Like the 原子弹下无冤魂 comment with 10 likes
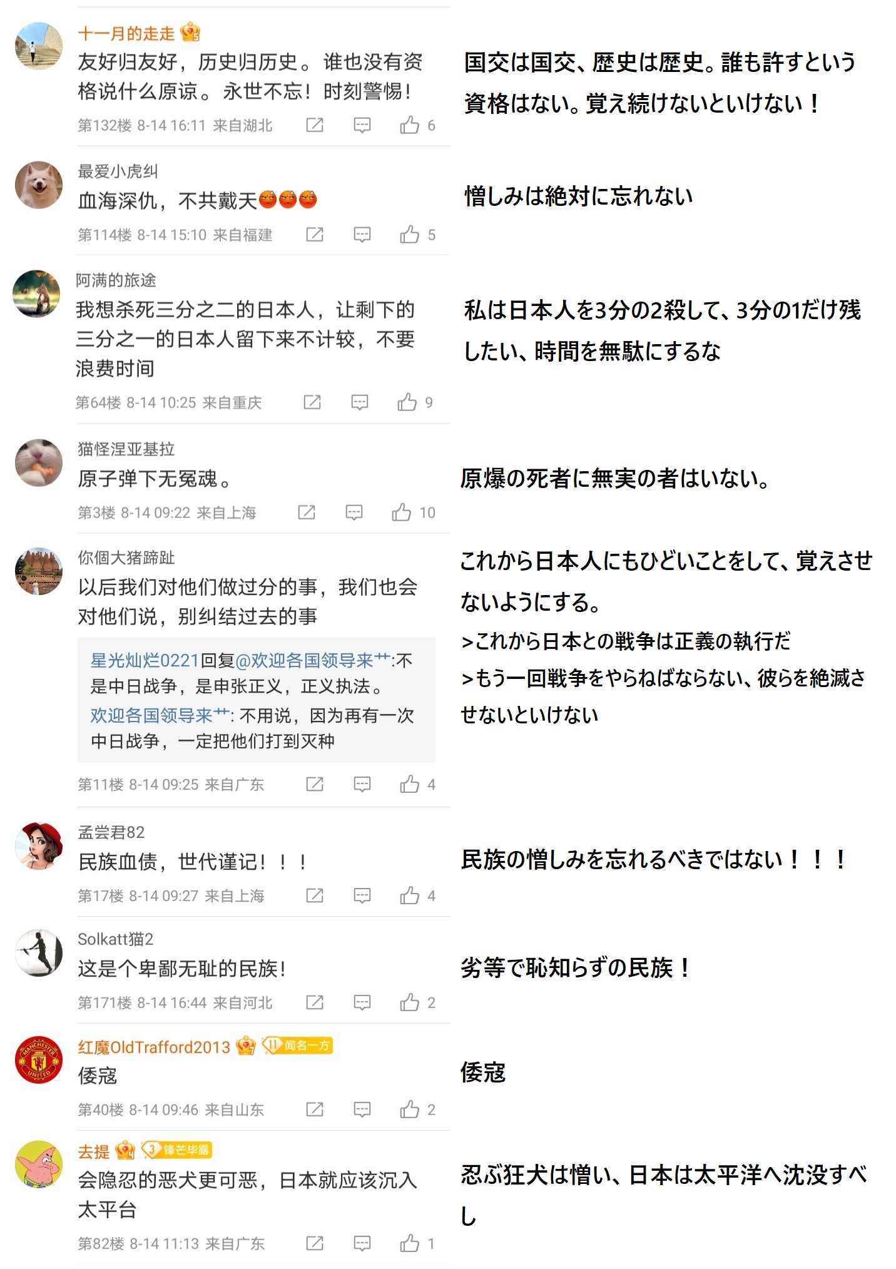The width and height of the screenshot is (896, 1269). pos(402,512)
